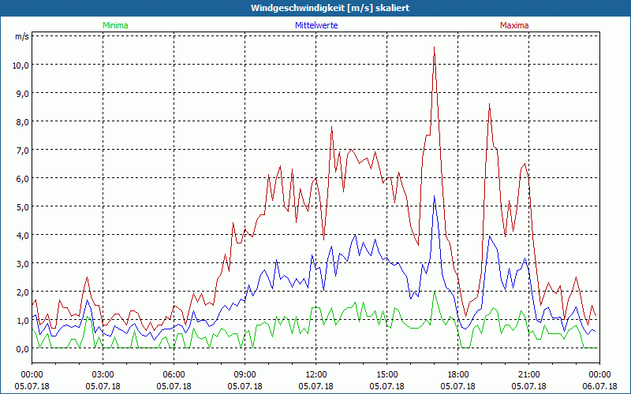Image resolution: width=631 pixels, height=394 pixels.
Task: Click the 03:00 time label on the x-axis
Action: click(x=103, y=374)
